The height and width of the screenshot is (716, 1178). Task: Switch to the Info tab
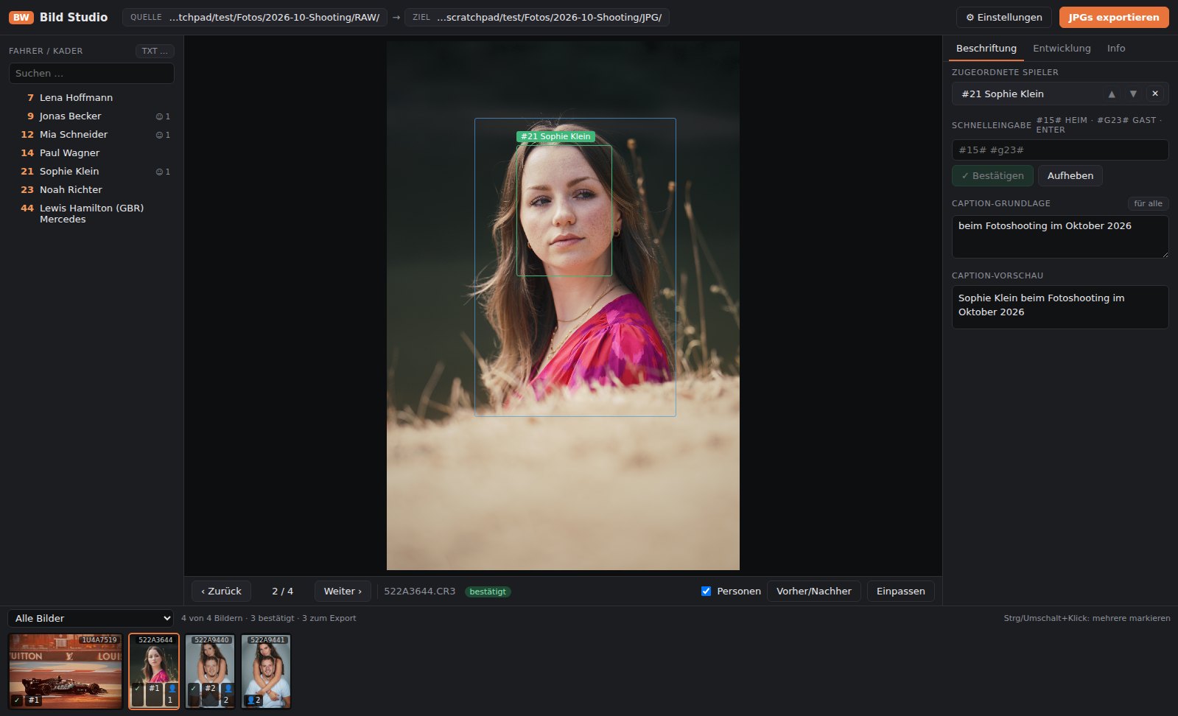(x=1116, y=48)
